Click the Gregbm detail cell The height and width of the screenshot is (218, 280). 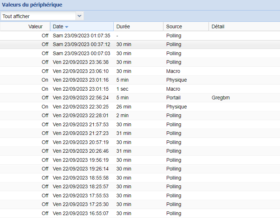tap(221, 98)
